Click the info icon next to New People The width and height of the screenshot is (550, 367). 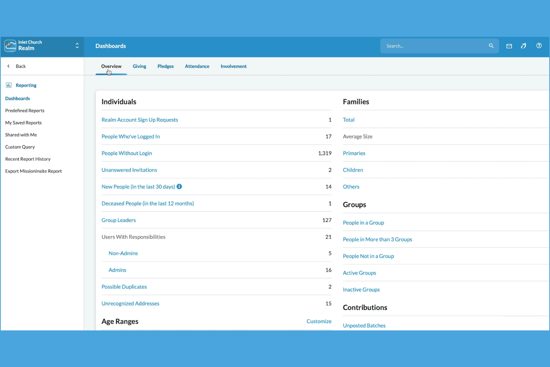tap(179, 187)
